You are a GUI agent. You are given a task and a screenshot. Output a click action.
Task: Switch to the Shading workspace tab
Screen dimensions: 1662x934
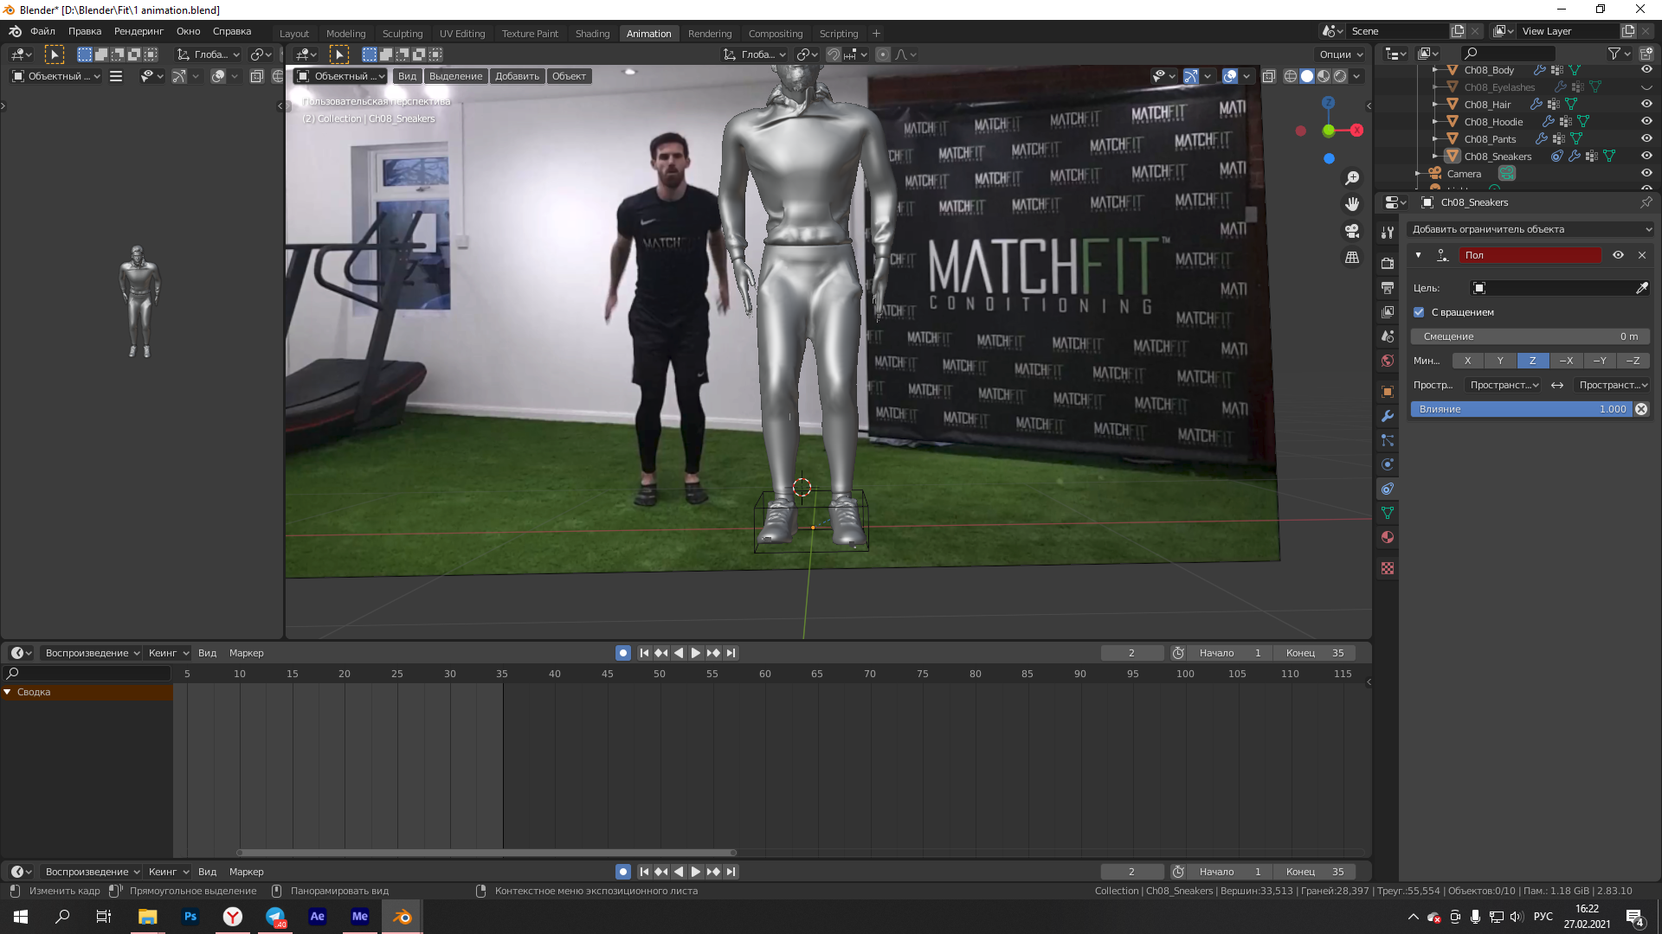tap(593, 34)
